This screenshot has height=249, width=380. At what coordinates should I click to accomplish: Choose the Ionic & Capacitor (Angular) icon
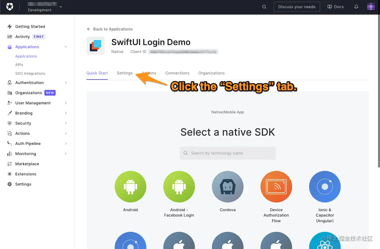[325, 187]
